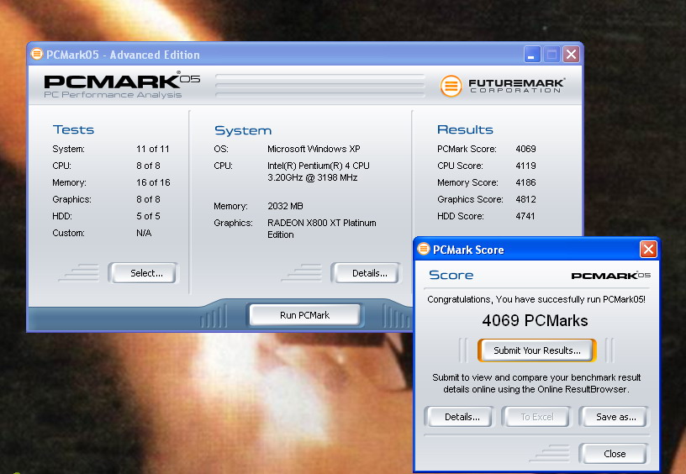The image size is (686, 474).
Task: Close the PCMark Score dialog with X
Action: coord(648,250)
